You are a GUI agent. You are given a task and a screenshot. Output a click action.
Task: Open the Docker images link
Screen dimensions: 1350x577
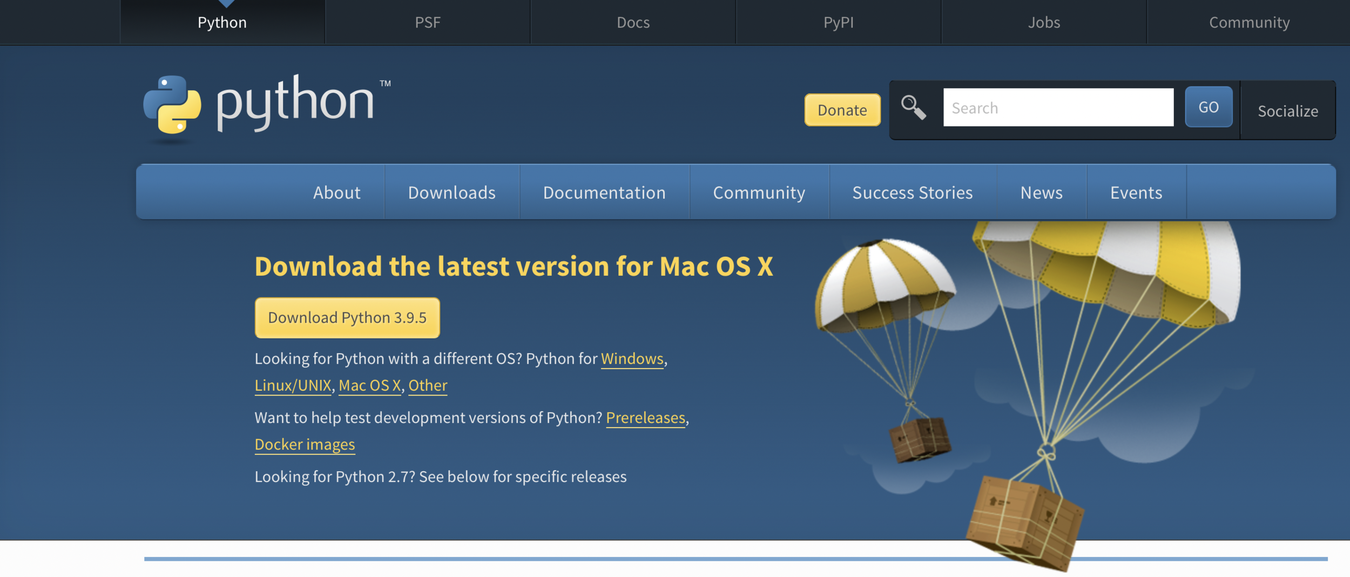(x=305, y=444)
